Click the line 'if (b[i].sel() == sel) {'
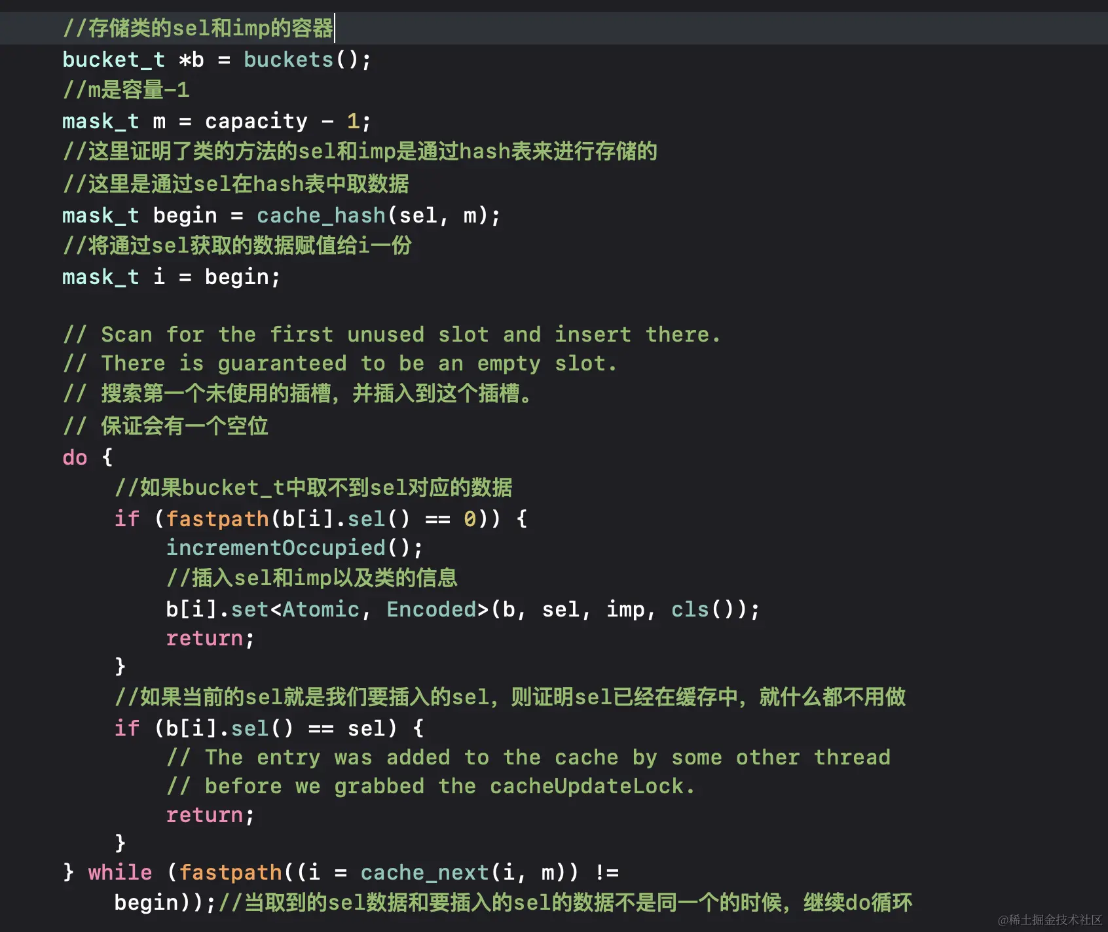 pos(269,728)
